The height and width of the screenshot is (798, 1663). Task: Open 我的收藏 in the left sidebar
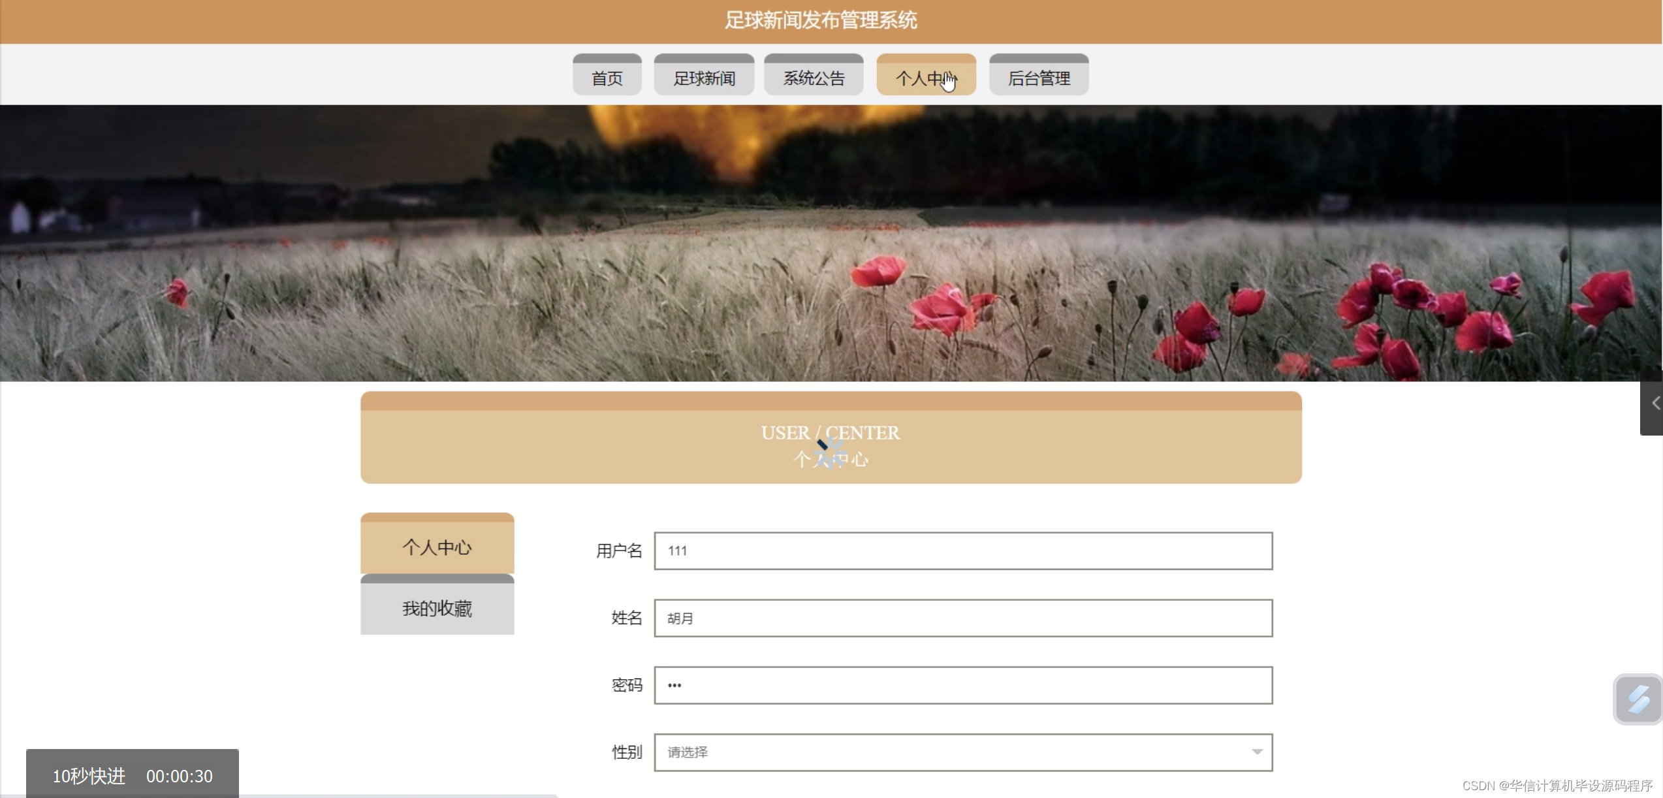click(437, 608)
